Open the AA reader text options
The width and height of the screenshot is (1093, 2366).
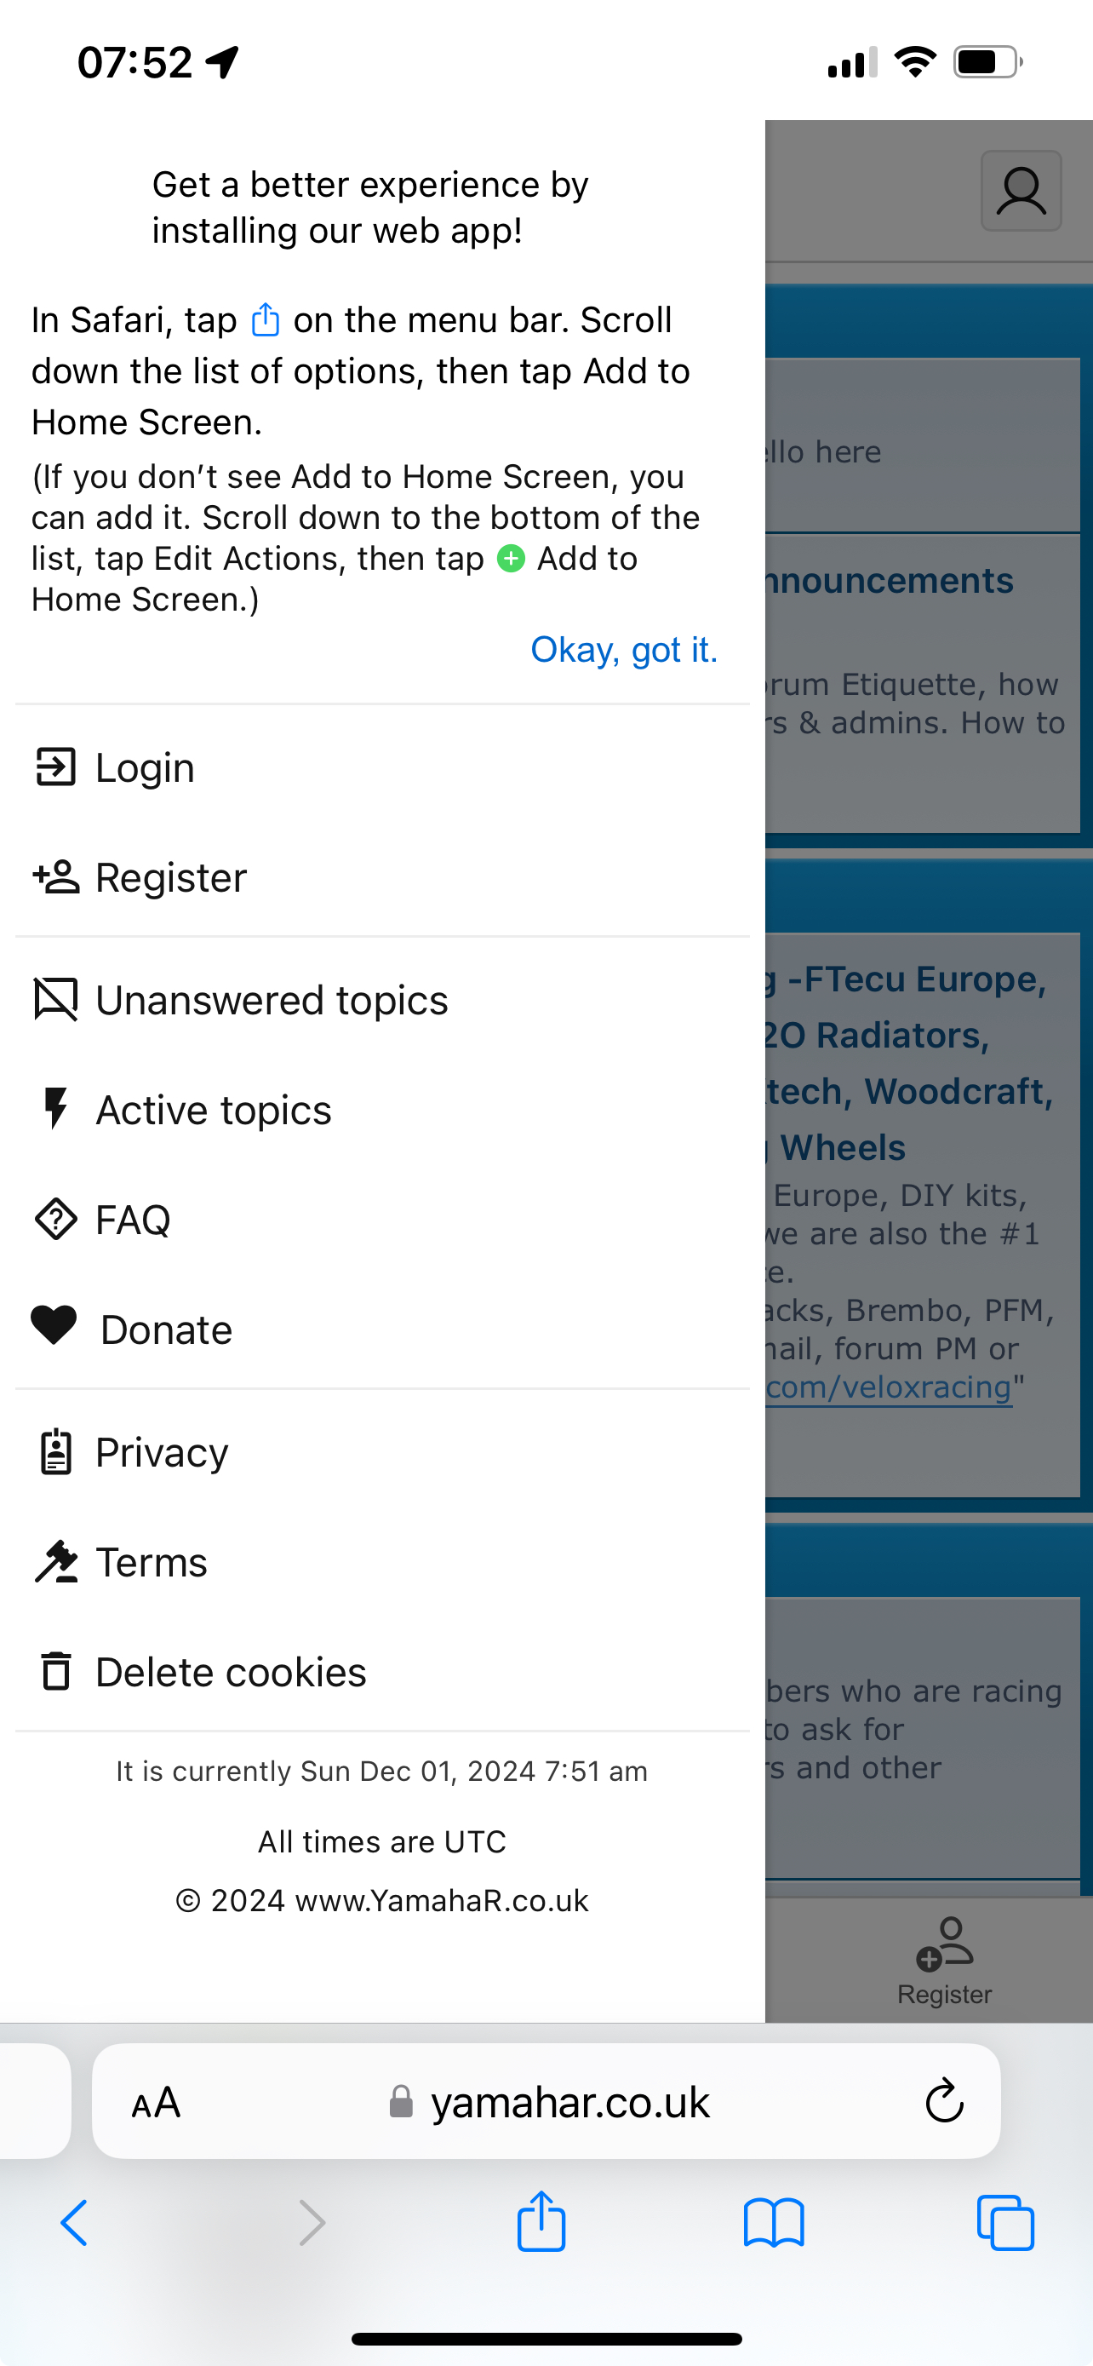coord(156,2102)
